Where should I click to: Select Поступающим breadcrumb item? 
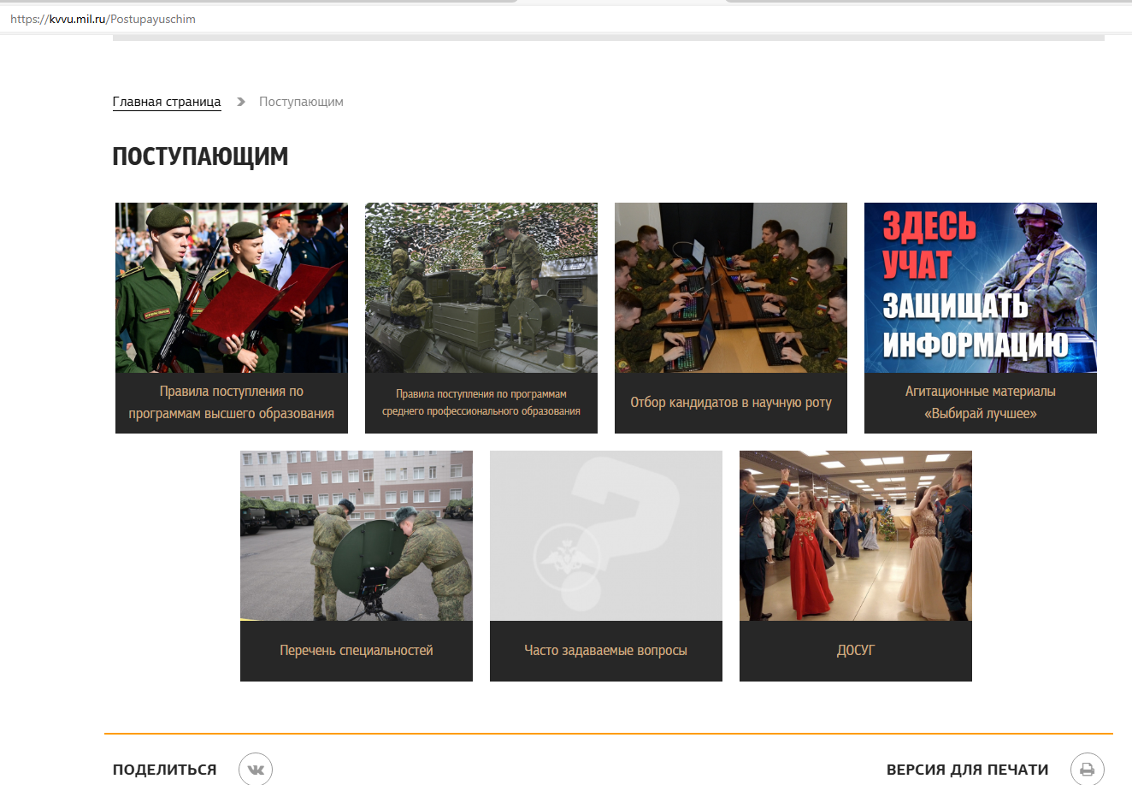(301, 102)
